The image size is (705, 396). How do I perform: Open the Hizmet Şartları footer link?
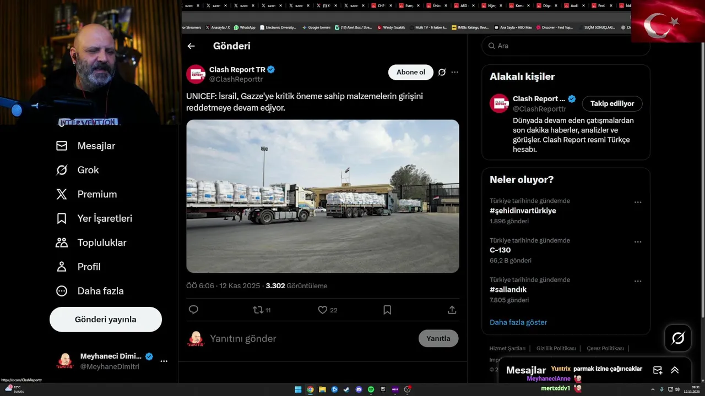(507, 349)
